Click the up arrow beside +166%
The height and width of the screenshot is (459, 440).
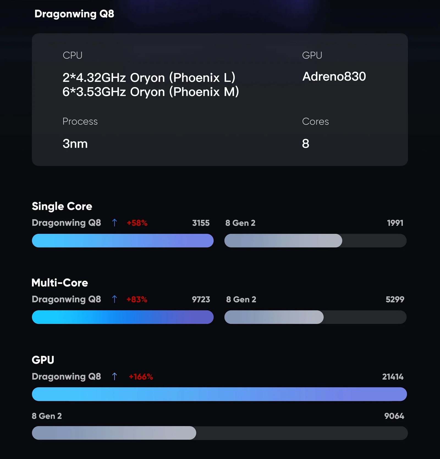[114, 376]
